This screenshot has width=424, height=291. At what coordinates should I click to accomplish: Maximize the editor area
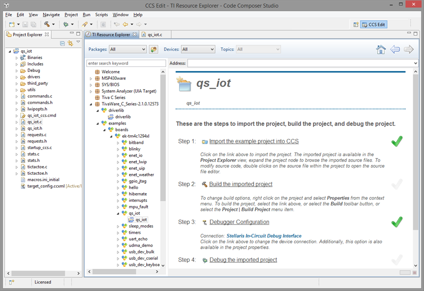coord(415,33)
